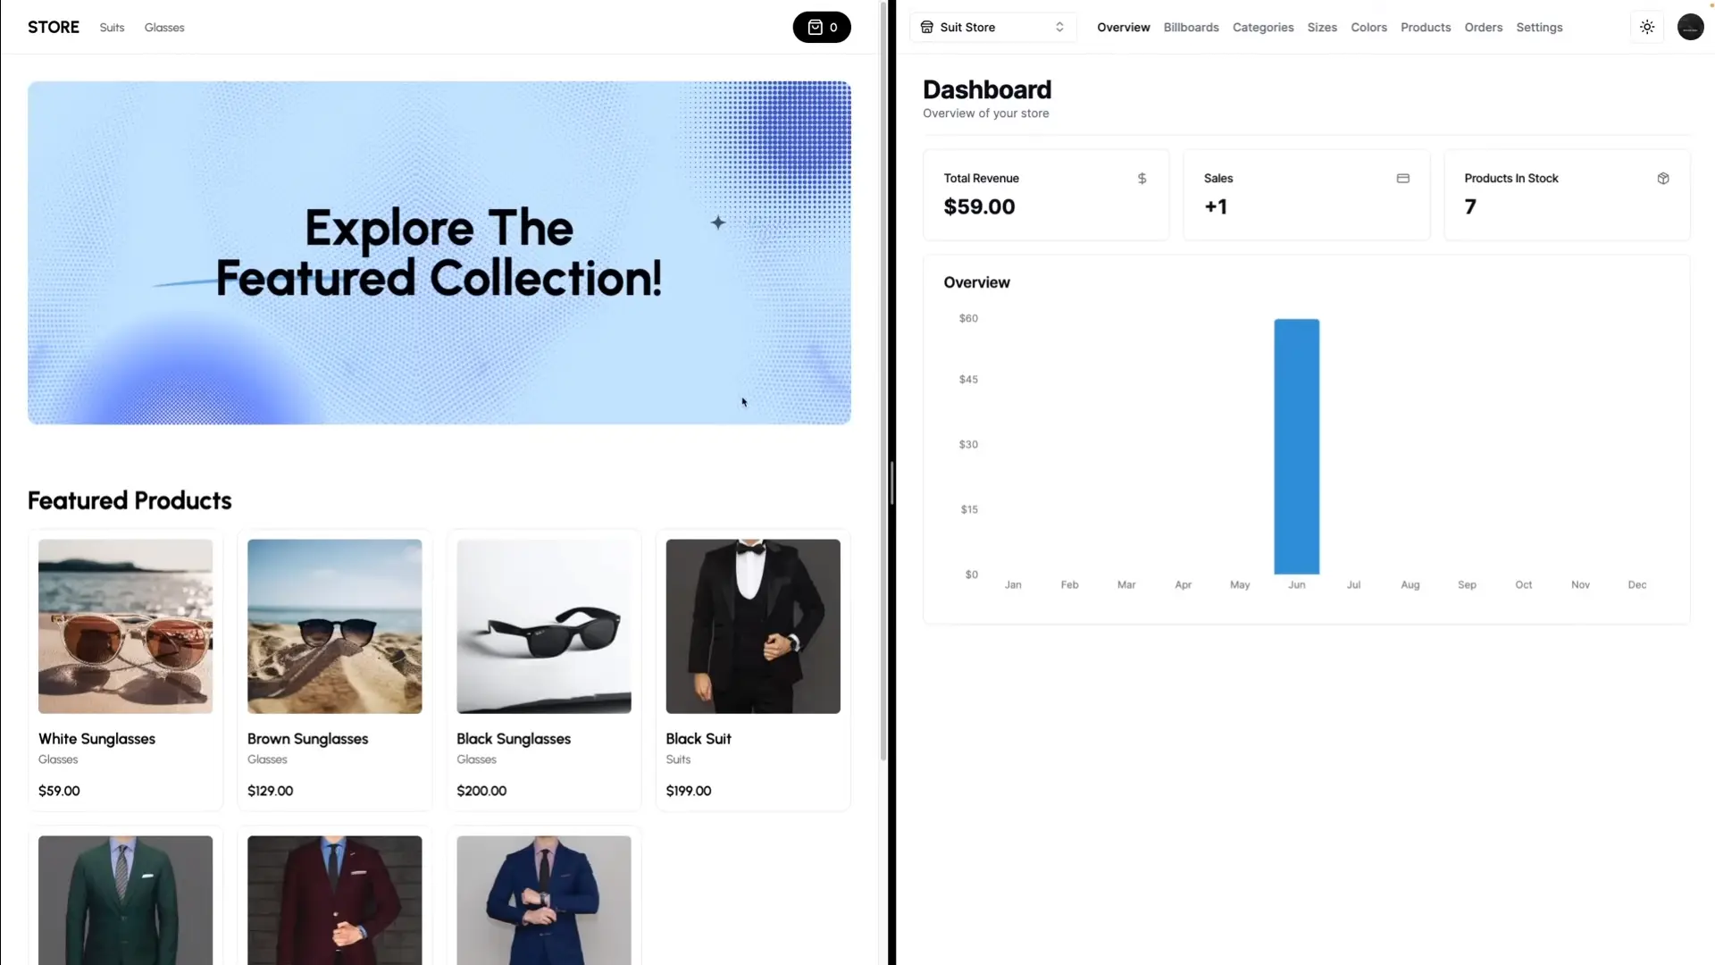Open the White Sunglasses product thumbnail

[125, 625]
